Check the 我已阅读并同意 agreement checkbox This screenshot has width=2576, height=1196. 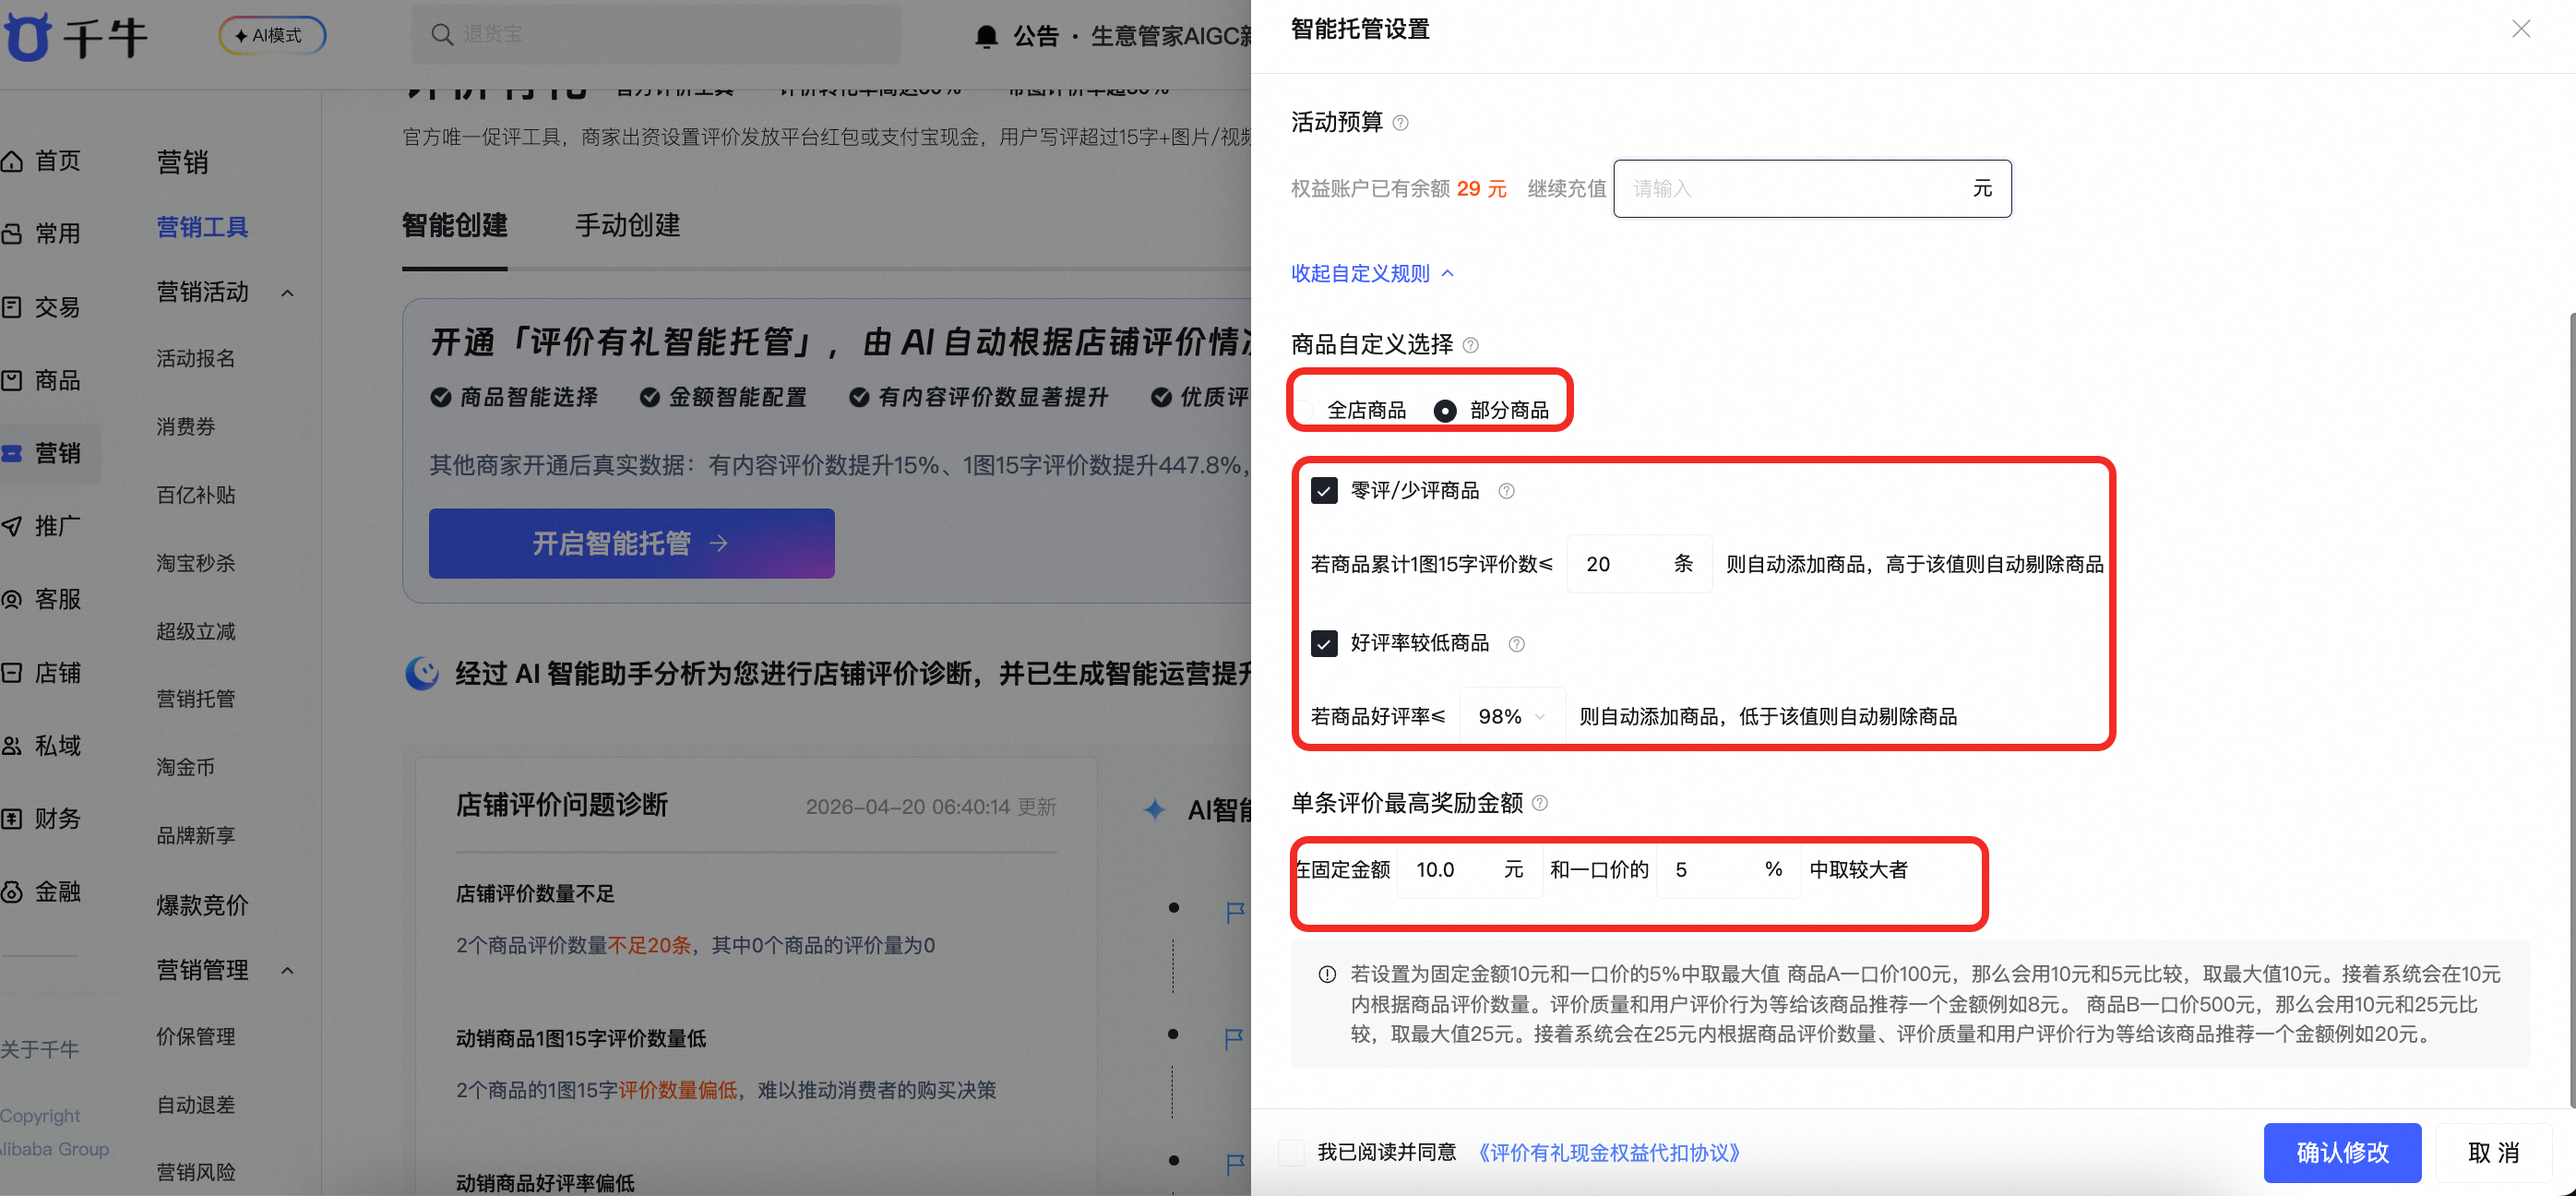click(1291, 1152)
